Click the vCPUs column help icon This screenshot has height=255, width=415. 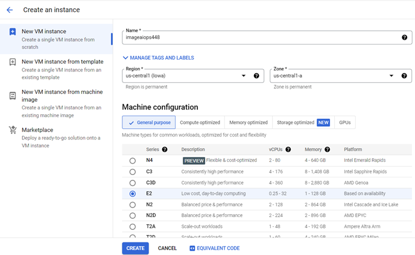point(288,149)
